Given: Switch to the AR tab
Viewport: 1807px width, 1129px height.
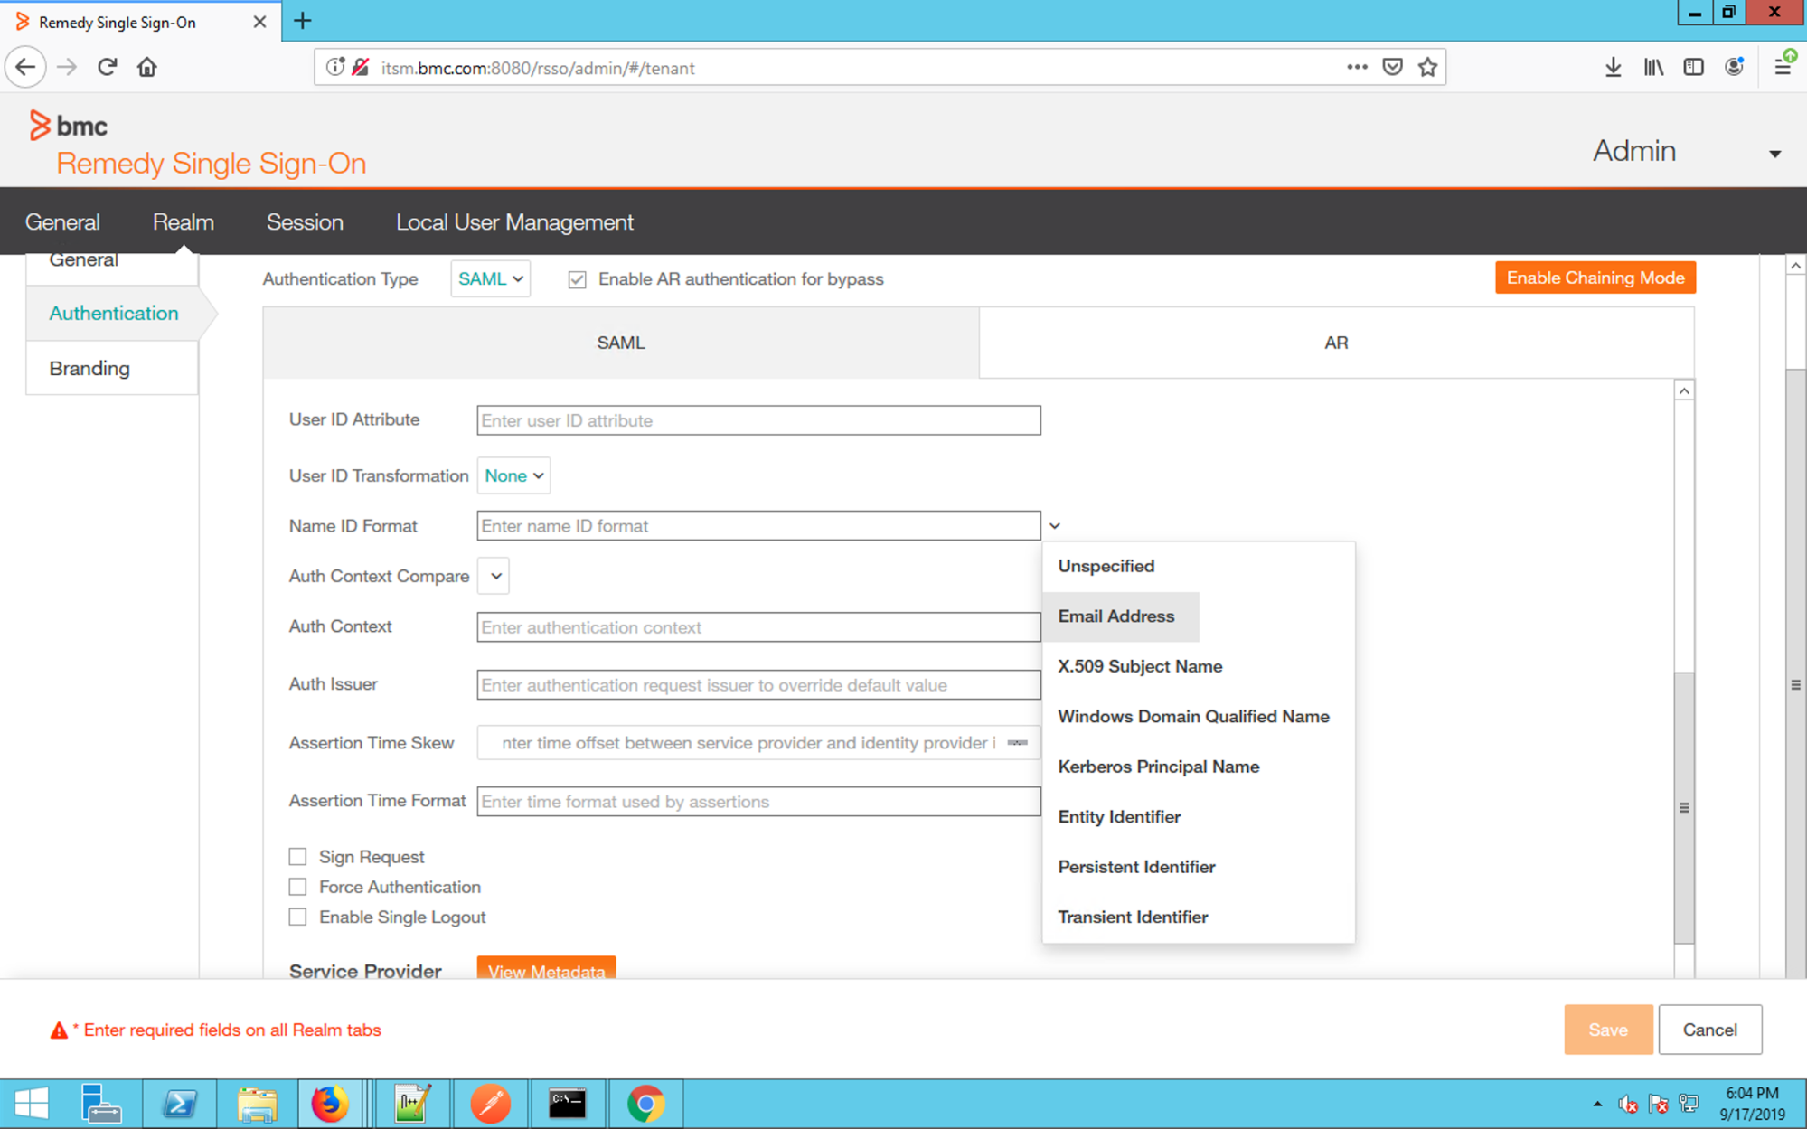Looking at the screenshot, I should 1336,343.
